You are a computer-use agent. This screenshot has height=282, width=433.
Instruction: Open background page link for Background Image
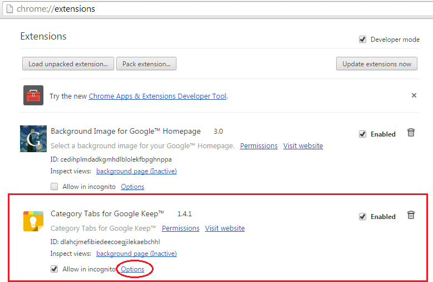click(136, 171)
